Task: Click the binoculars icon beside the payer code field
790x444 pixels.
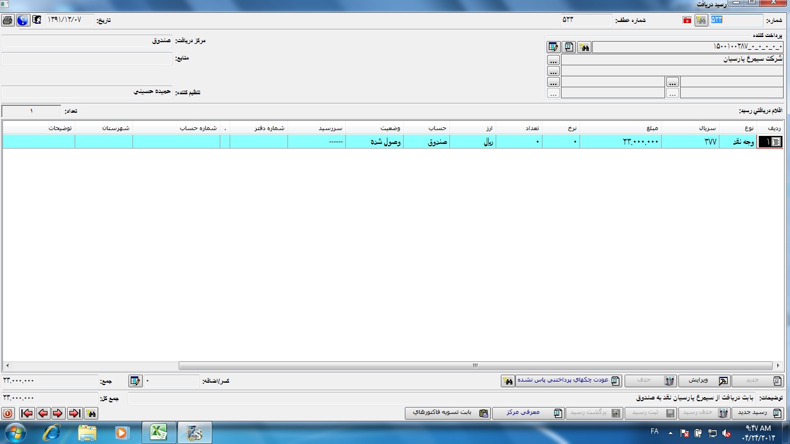Action: 584,47
